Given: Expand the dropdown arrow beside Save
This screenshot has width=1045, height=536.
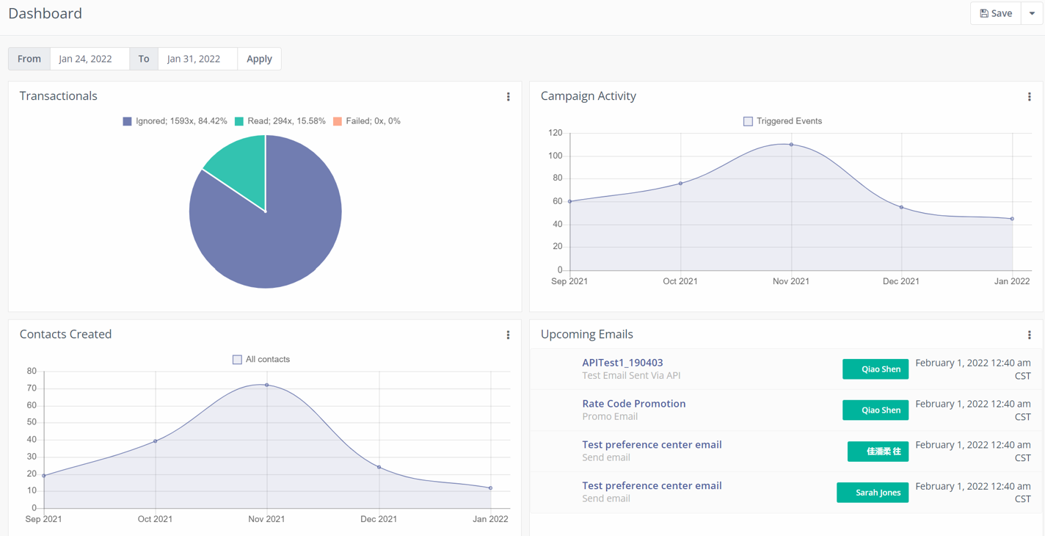Looking at the screenshot, I should click(x=1032, y=13).
